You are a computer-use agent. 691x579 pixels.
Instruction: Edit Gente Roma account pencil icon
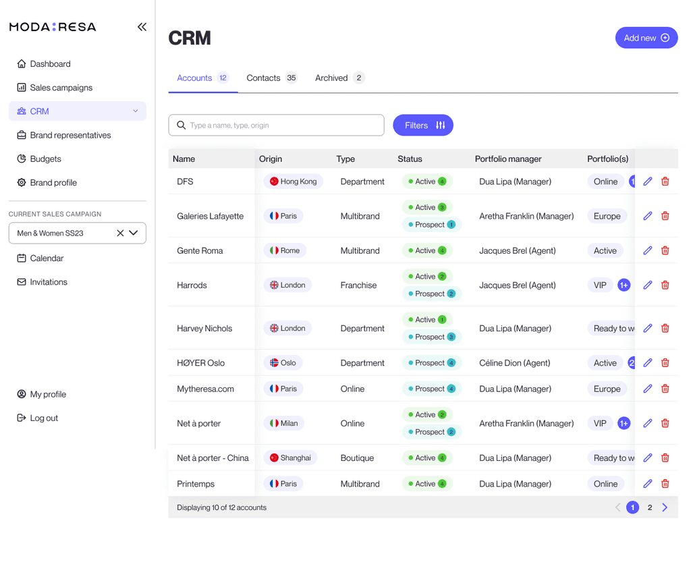click(x=647, y=251)
